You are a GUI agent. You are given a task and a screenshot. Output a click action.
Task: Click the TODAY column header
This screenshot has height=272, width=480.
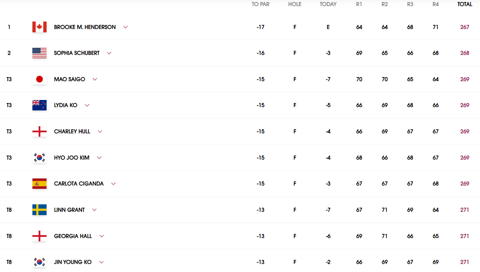point(328,4)
